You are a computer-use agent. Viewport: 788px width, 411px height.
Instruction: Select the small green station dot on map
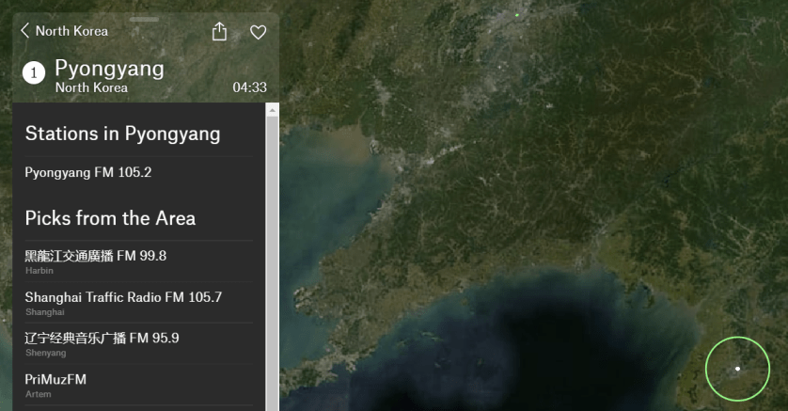[x=516, y=15]
